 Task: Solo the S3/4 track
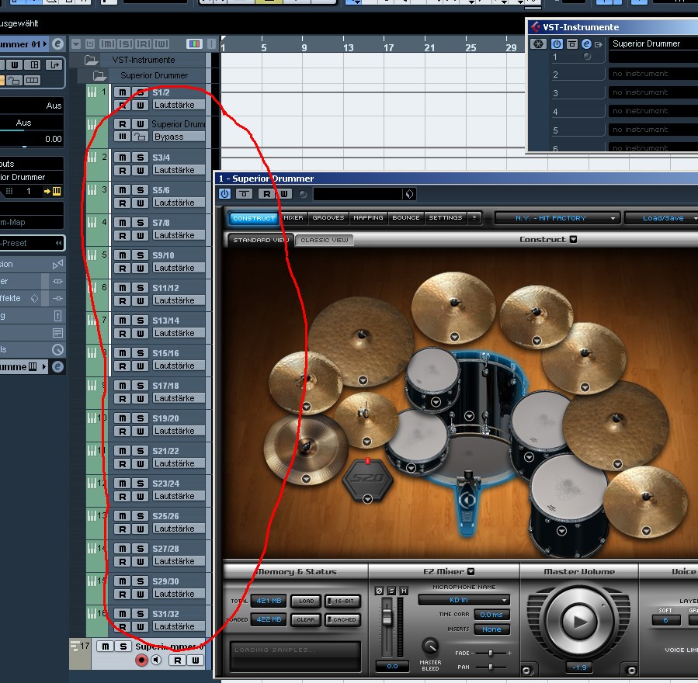[x=141, y=158]
